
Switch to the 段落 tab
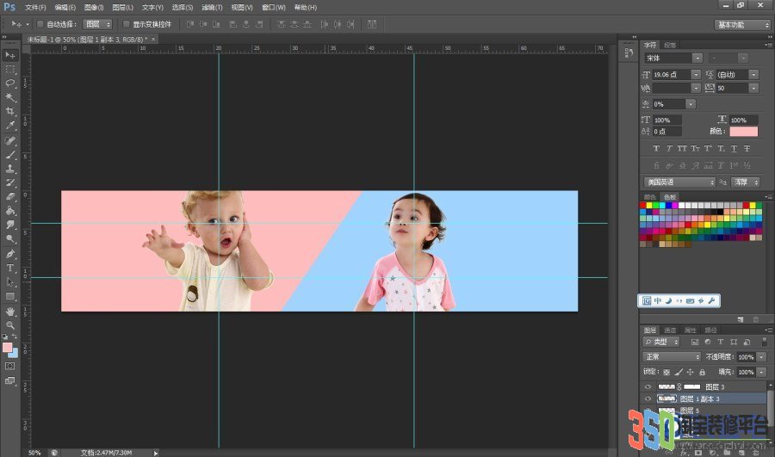tap(670, 45)
